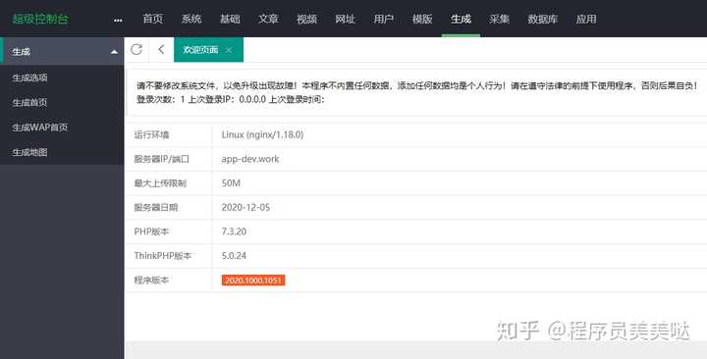Viewport: 707px width, 359px height.
Task: Open the 模版 top menu
Action: 422,19
